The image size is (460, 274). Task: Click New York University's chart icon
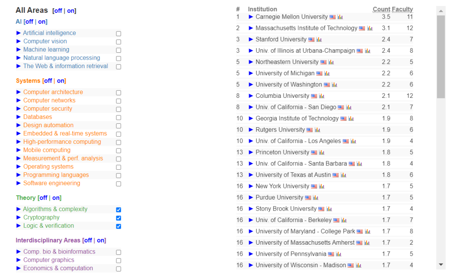[322, 186]
